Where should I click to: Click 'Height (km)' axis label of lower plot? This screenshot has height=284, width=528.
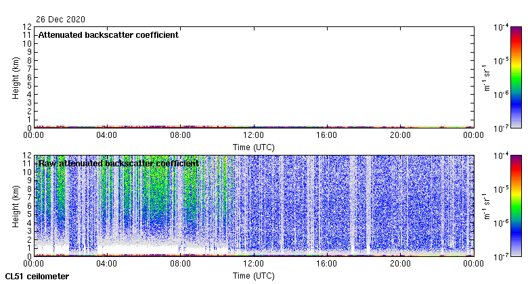(x=16, y=206)
